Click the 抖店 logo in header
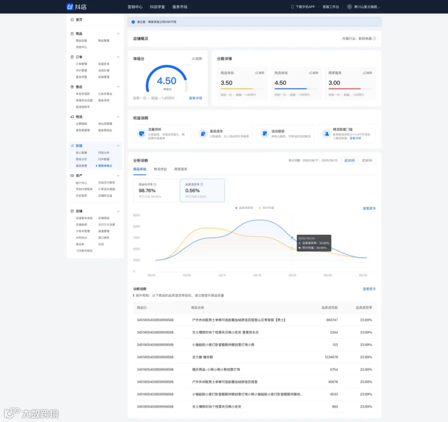 (x=76, y=7)
